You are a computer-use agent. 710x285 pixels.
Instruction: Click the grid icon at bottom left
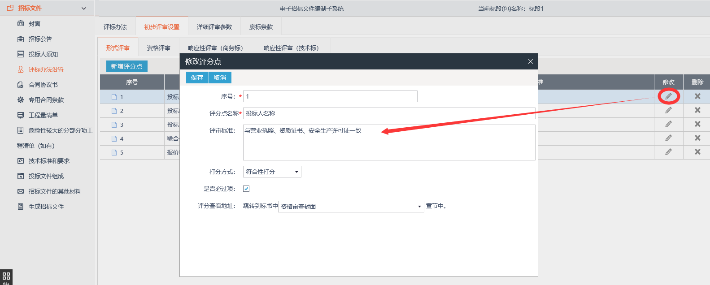coord(6,276)
